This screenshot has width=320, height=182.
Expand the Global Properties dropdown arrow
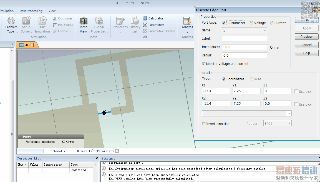[107, 32]
